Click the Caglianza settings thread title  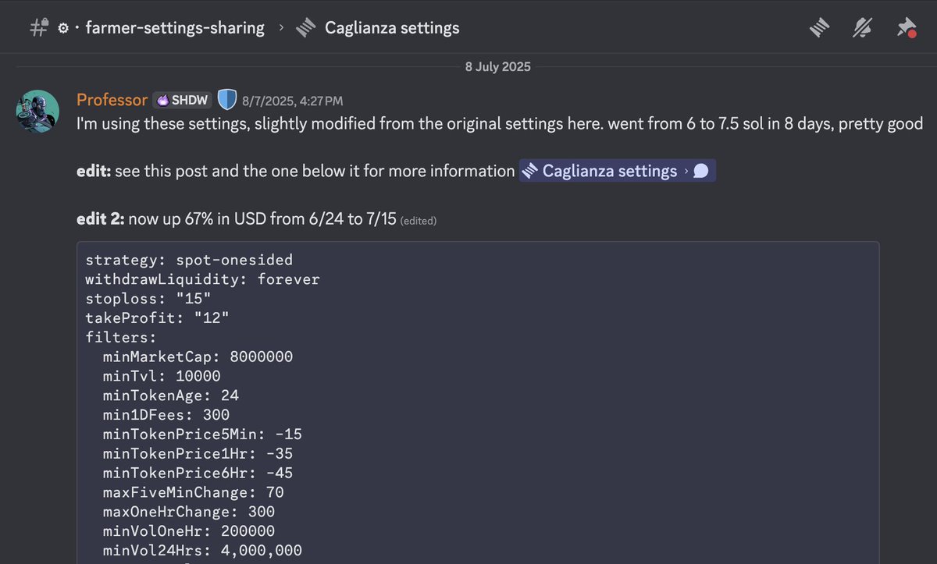(x=392, y=28)
